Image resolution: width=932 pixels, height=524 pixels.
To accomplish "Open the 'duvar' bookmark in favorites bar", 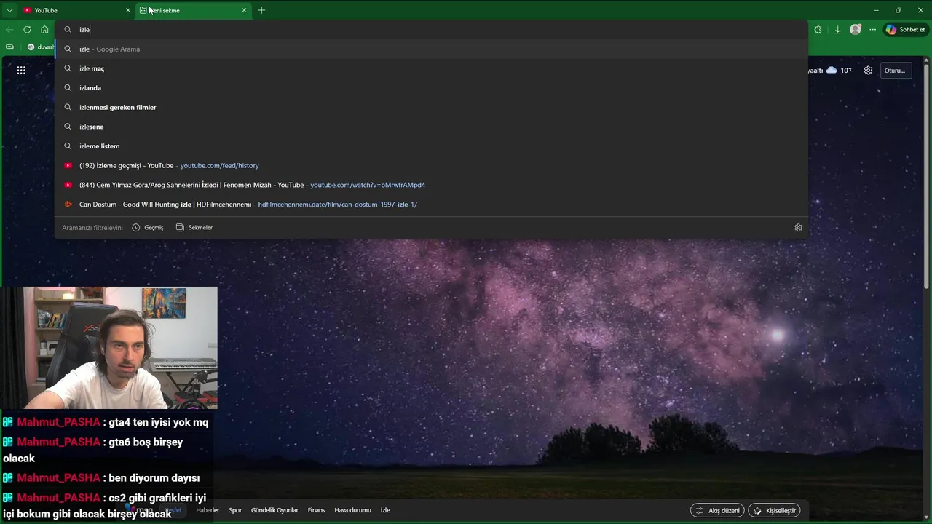I will (x=40, y=47).
